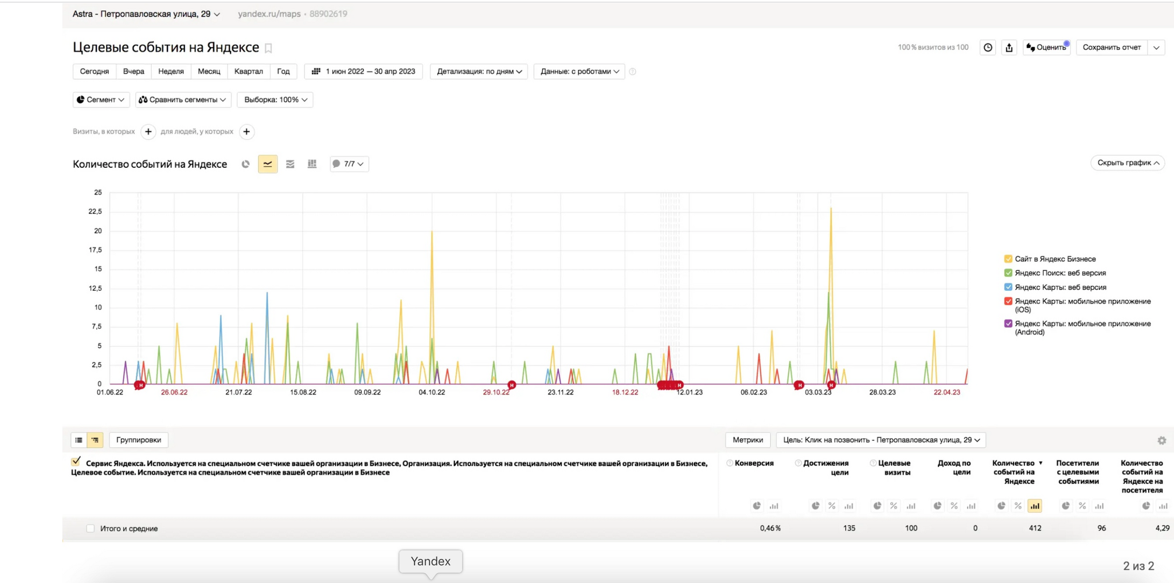Click the export share icon
Viewport: 1174px width, 583px height.
(x=1009, y=48)
